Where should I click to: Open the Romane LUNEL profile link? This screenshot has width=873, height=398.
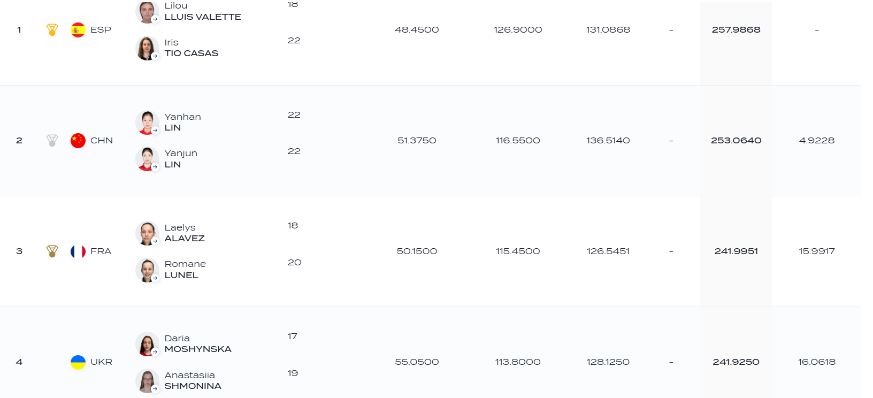[185, 270]
